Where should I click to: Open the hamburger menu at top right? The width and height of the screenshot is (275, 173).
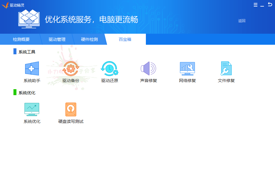tap(255, 5)
